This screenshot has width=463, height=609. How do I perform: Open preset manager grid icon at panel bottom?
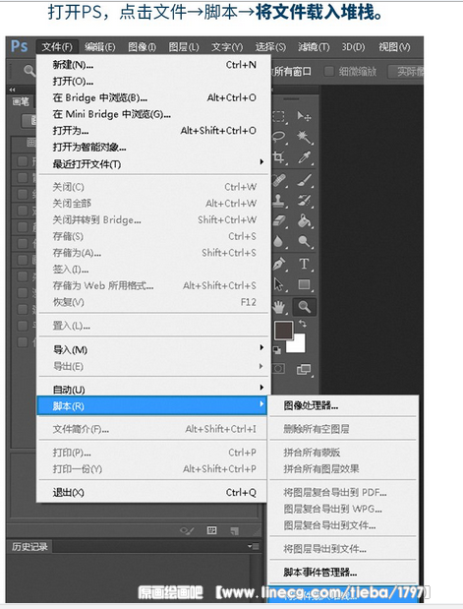click(211, 530)
